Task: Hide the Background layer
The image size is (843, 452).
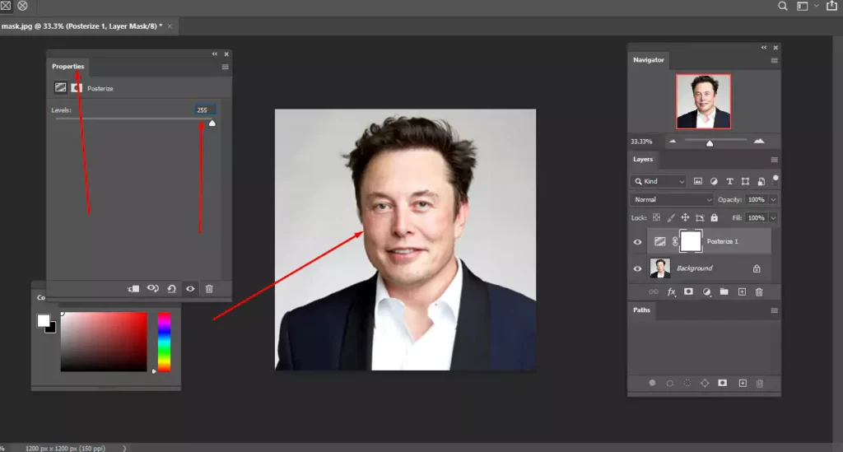Action: coord(638,268)
